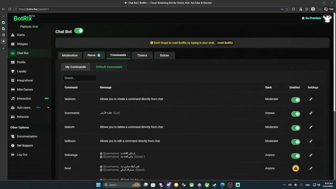The image size is (336, 189).
Task: Open the My Commands sub-tab
Action: [76, 67]
